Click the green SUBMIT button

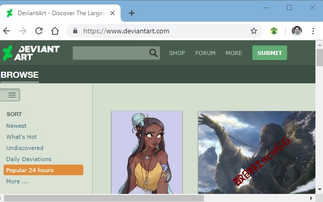coord(270,53)
